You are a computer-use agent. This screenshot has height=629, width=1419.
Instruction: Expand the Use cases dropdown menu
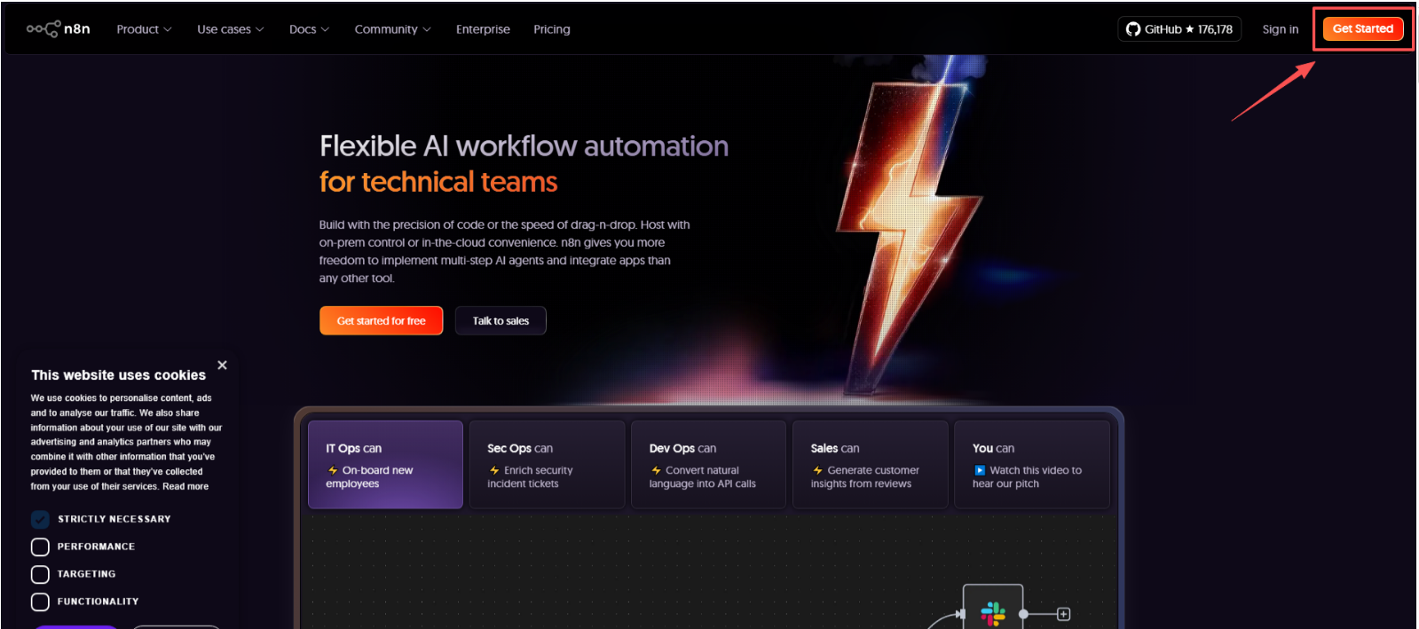(x=231, y=29)
